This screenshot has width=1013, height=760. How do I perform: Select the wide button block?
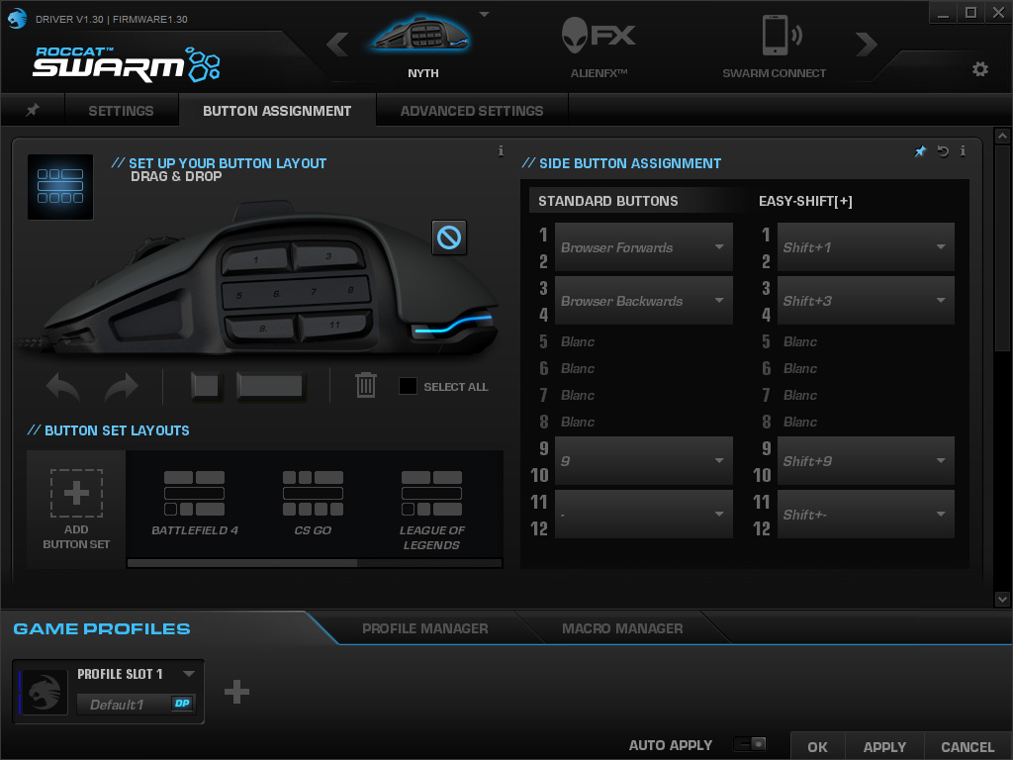pos(270,386)
